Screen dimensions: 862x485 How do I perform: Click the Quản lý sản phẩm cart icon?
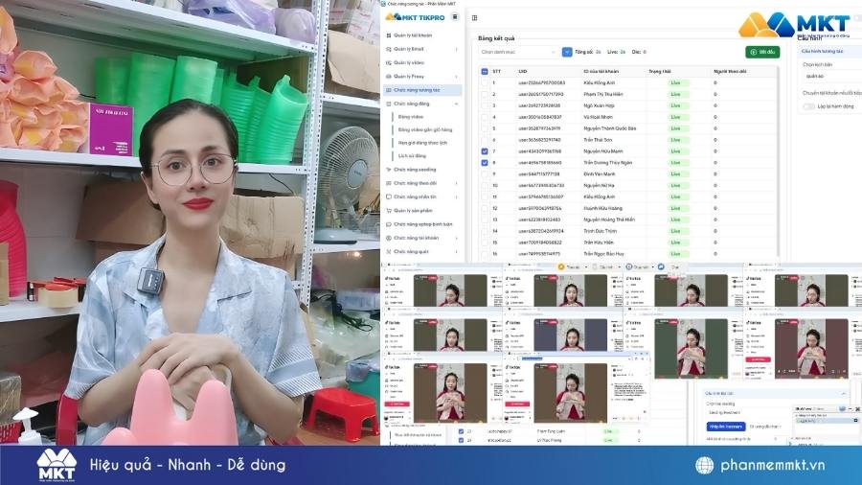coord(389,210)
